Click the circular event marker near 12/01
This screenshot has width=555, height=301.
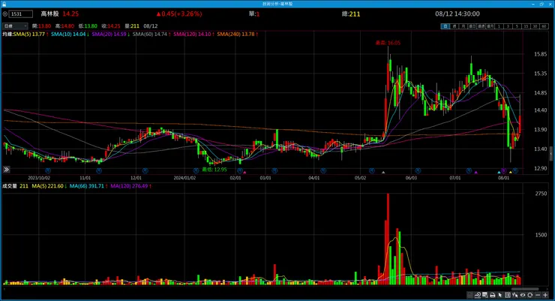pyautogui.click(x=145, y=170)
